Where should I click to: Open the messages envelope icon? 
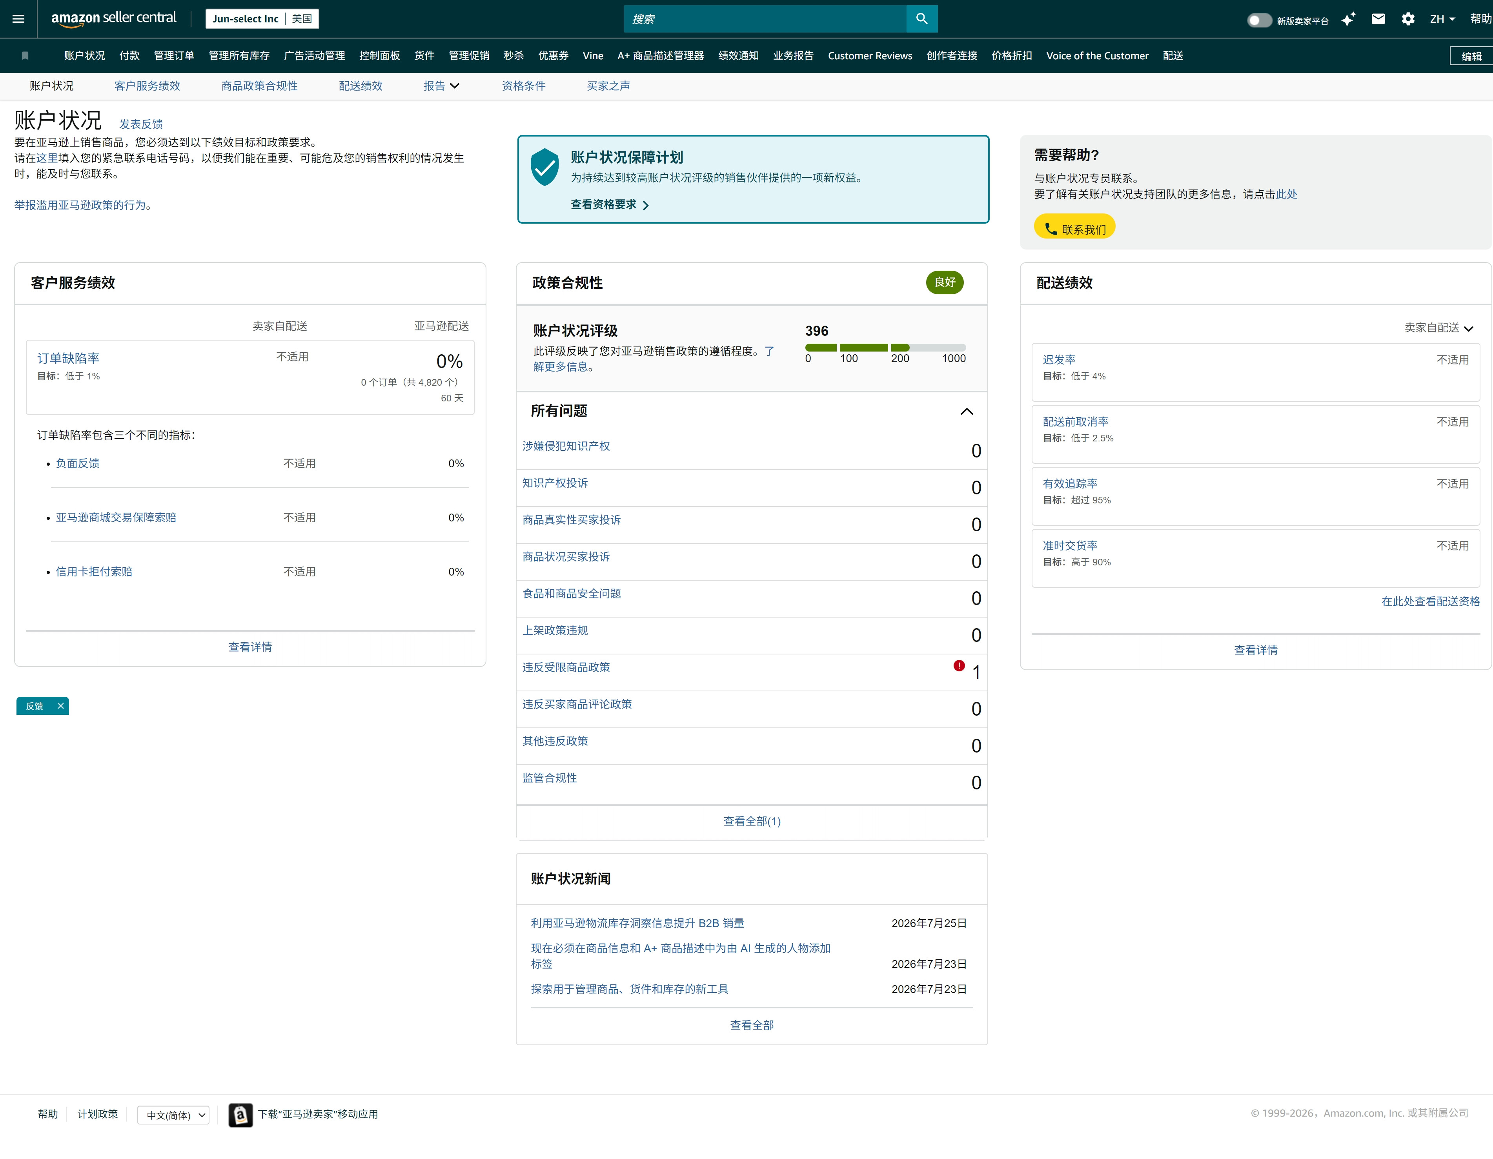[1378, 19]
